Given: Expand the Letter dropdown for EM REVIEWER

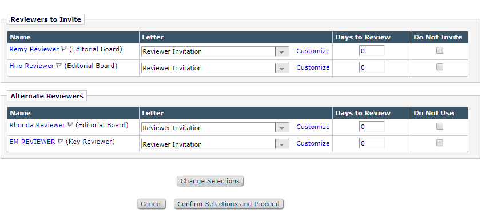Looking at the screenshot, I should tap(215, 144).
